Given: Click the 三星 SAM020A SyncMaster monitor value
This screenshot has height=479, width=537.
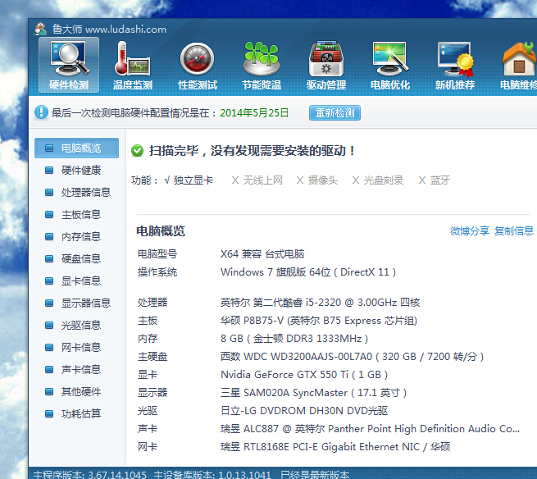Looking at the screenshot, I should click(313, 393).
